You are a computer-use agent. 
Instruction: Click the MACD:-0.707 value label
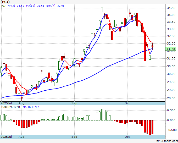click(31, 107)
